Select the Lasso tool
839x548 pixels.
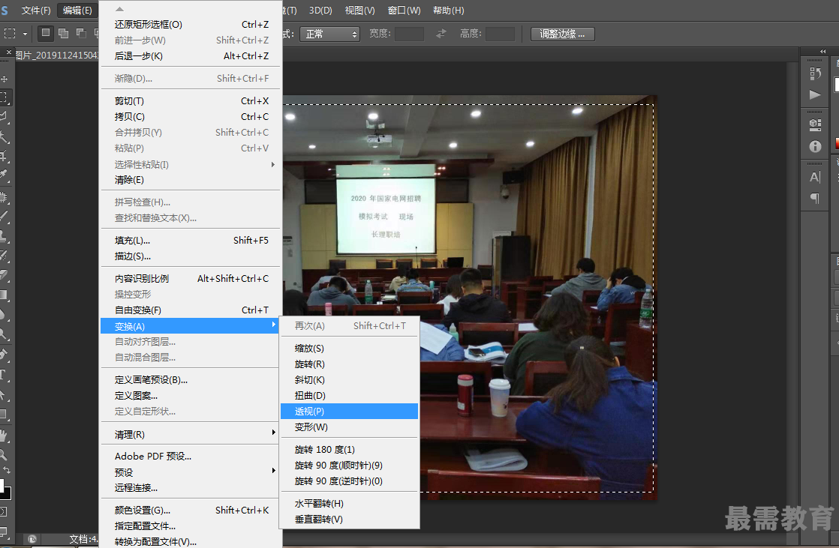[x=5, y=116]
